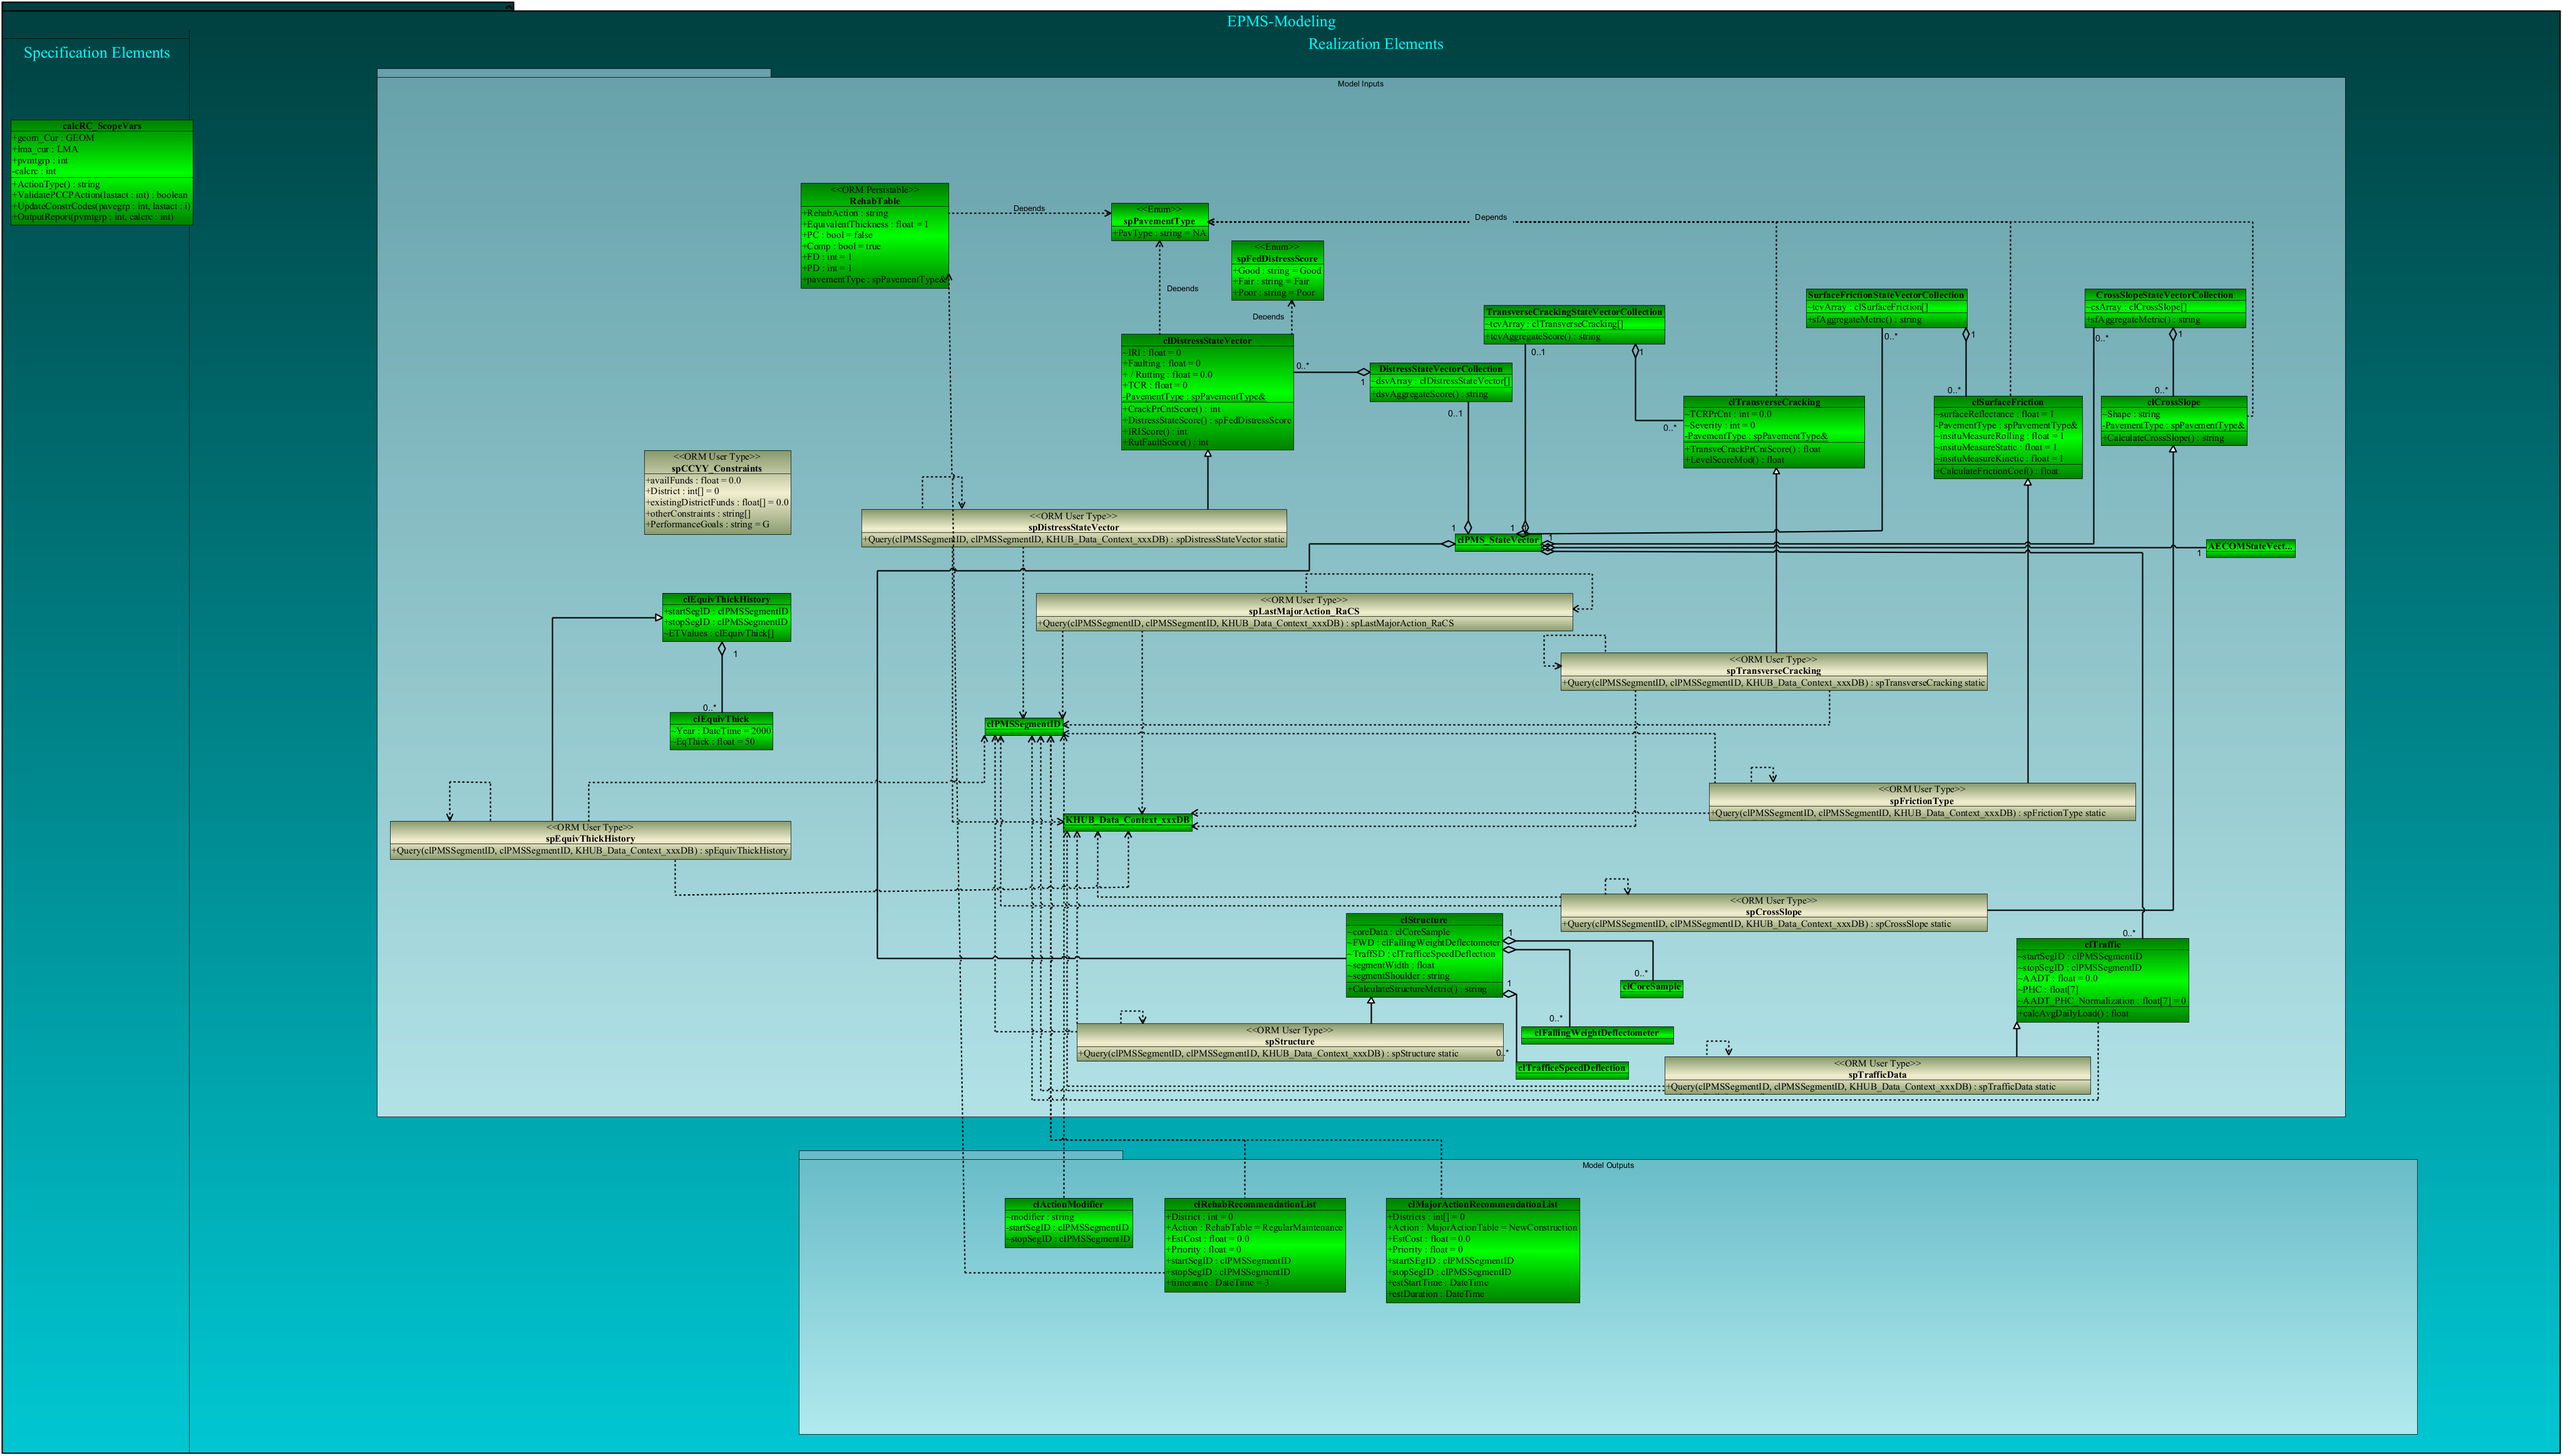Viewport: 2563px width, 1456px height.
Task: Click the Realization Elements package label
Action: pos(1375,44)
